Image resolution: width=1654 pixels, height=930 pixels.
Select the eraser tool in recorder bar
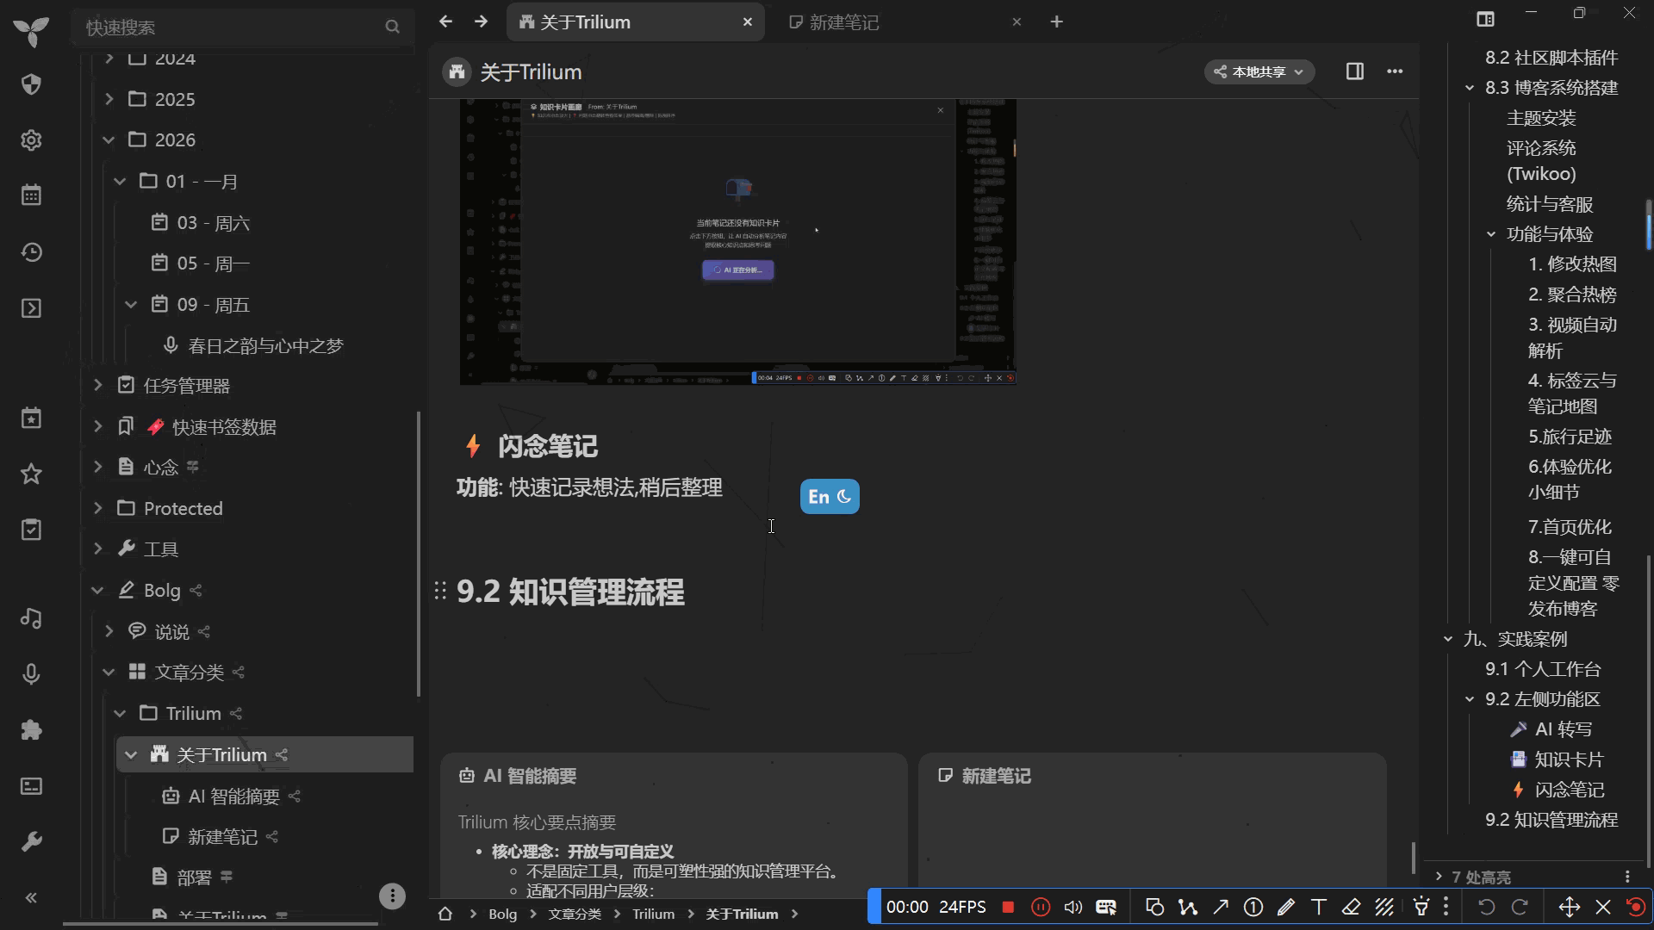1351,907
